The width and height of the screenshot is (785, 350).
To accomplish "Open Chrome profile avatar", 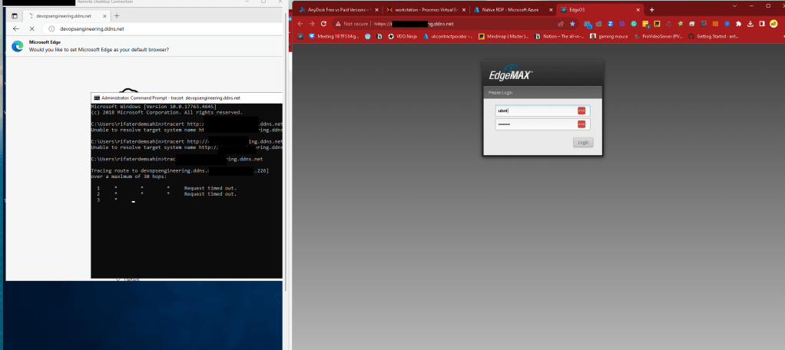I will pos(773,24).
